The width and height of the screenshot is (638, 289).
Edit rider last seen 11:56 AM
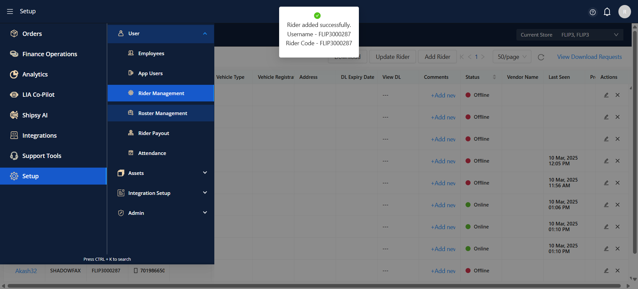point(606,183)
